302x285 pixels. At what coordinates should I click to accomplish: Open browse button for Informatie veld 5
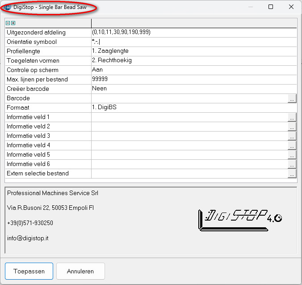click(x=292, y=155)
